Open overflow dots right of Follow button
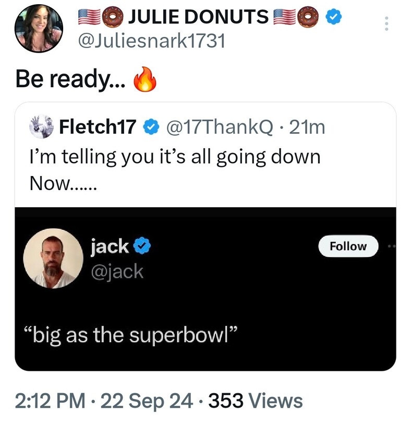Viewport: 411px width, 424px height. pos(392,245)
